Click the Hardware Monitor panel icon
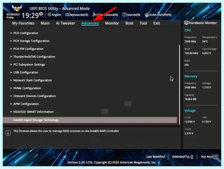Viewport: 224px width, 169px height. 186,23
